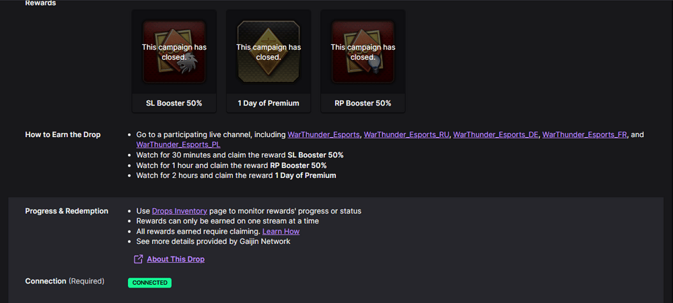Open the WarThunder_Esports channel link

coord(324,134)
